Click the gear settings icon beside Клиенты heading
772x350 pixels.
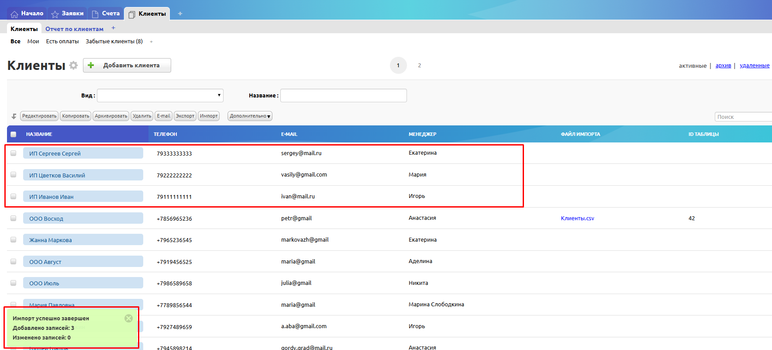point(73,66)
